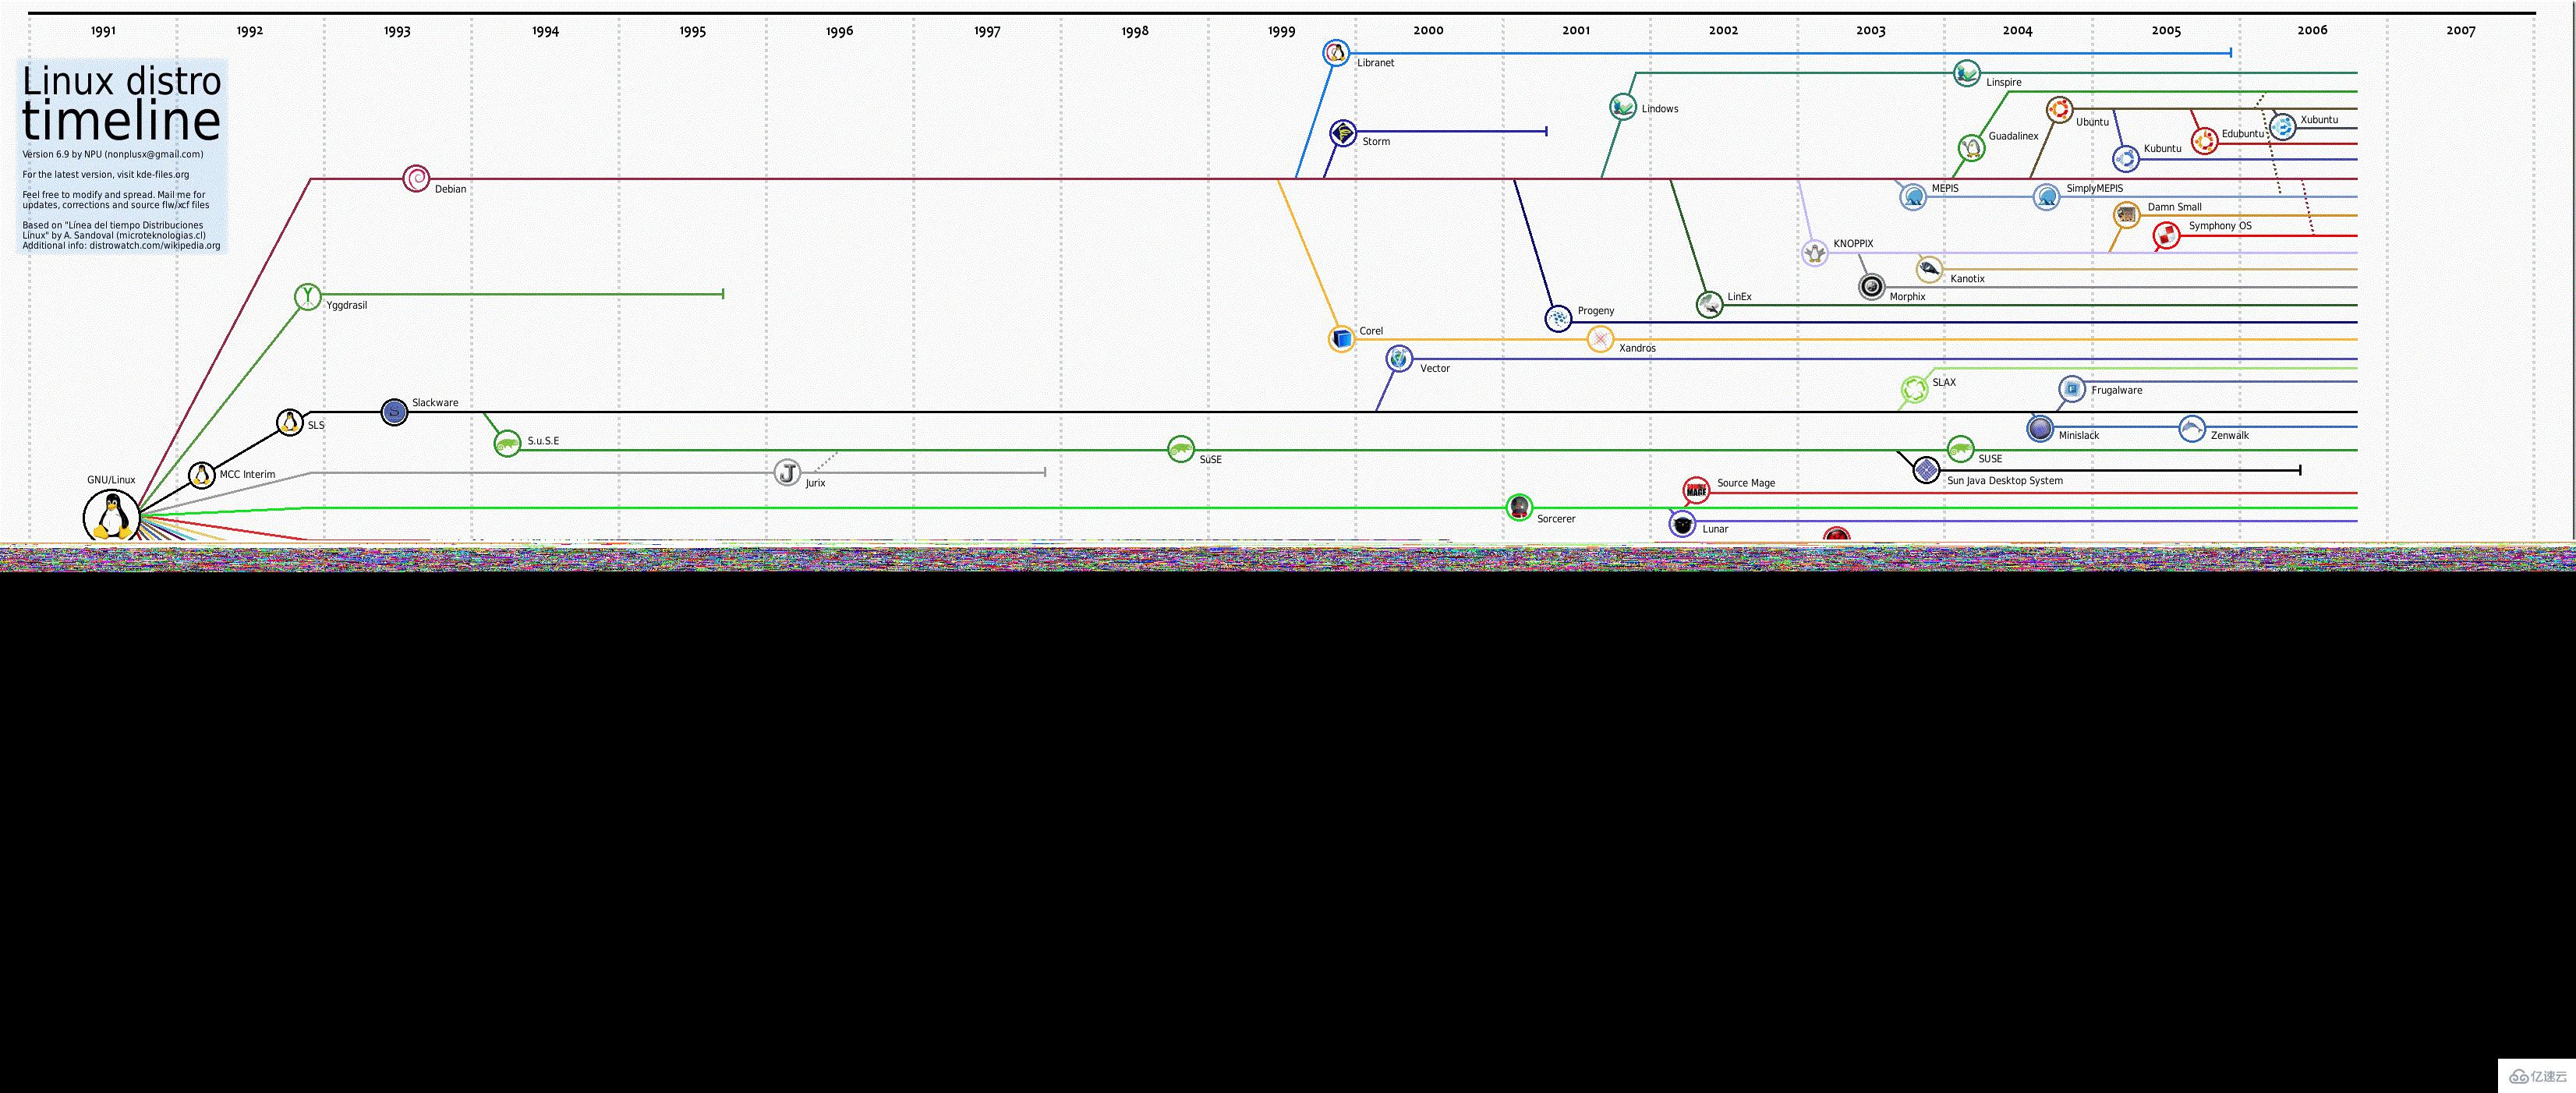Click the Damn Small Linux icon
Viewport: 2576px width, 1093px height.
click(2126, 215)
